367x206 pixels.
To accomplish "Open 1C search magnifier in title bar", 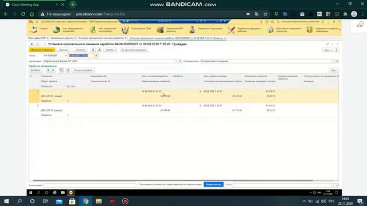I will click(278, 22).
